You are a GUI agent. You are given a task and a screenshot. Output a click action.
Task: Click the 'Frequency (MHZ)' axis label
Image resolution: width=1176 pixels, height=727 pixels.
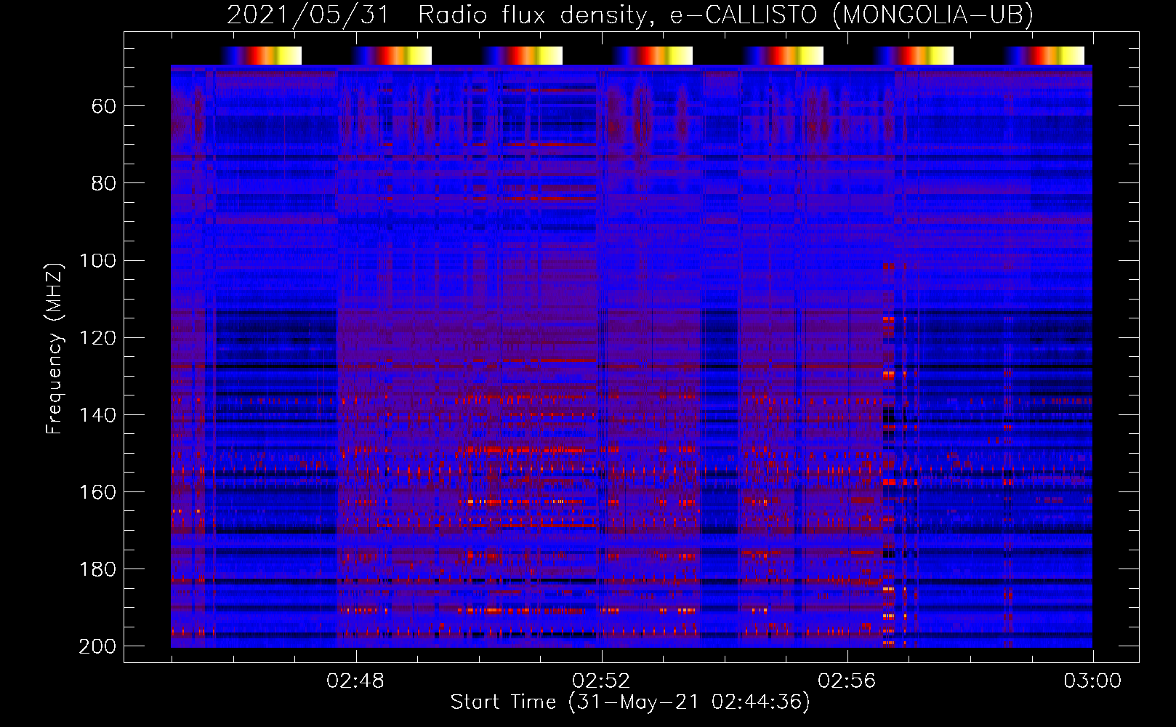[55, 349]
